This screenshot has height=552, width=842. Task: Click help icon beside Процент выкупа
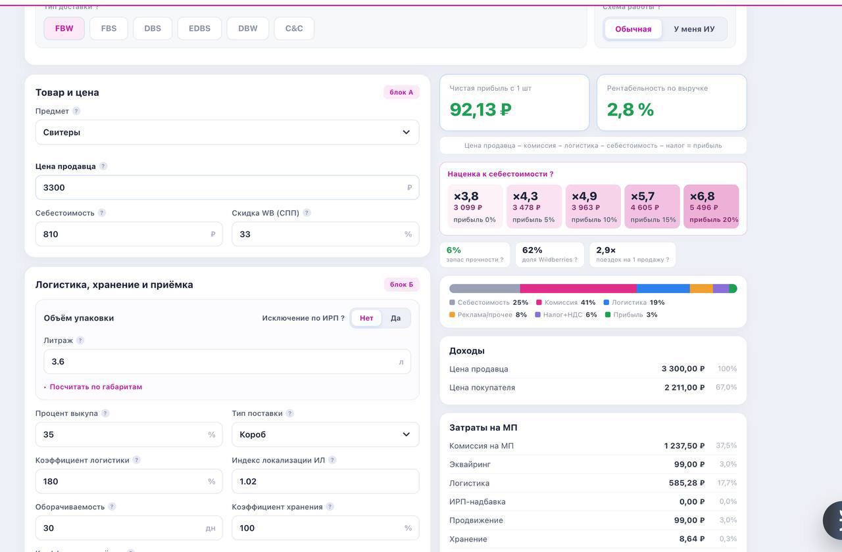tap(105, 413)
